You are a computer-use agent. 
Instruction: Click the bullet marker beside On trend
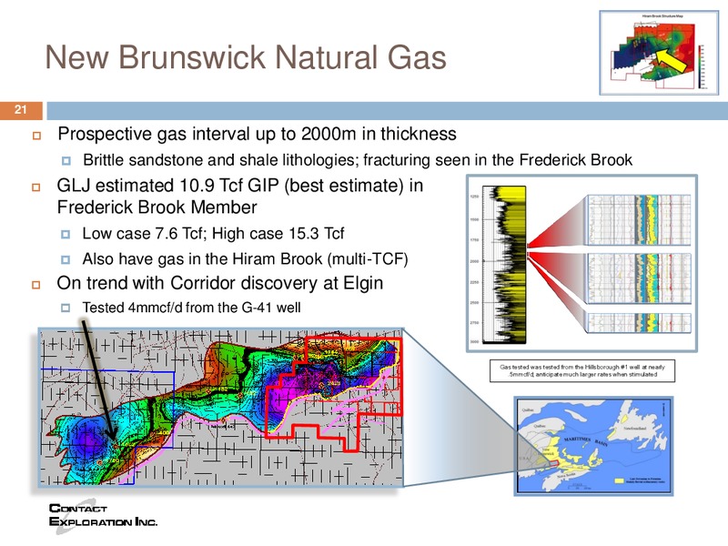point(36,285)
